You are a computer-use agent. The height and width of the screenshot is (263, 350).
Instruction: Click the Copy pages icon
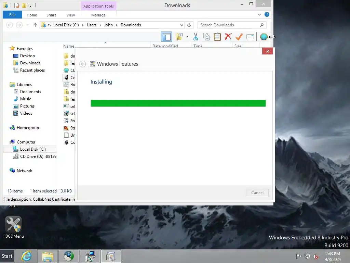[206, 37]
